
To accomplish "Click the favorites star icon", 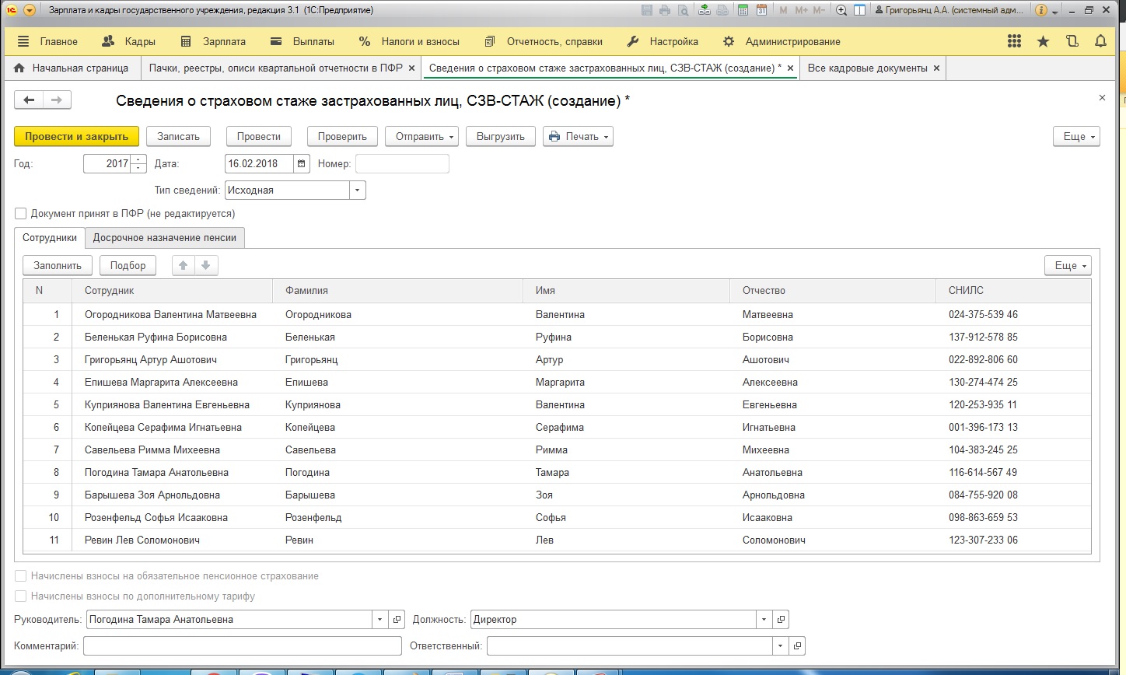I will (x=1043, y=42).
